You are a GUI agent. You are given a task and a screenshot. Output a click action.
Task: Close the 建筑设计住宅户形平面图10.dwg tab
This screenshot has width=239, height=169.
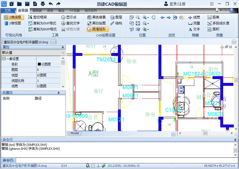[52, 42]
